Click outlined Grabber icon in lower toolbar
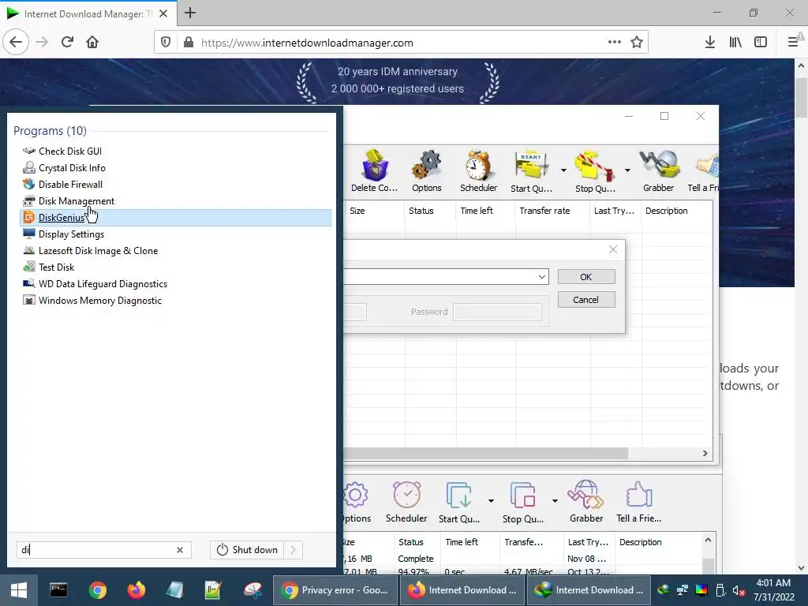This screenshot has width=808, height=606. point(586,502)
